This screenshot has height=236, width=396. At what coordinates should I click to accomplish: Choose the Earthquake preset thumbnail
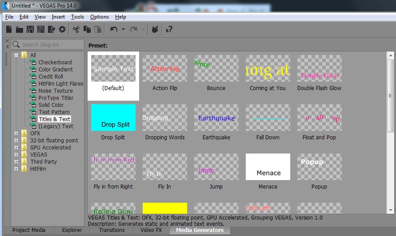216,118
